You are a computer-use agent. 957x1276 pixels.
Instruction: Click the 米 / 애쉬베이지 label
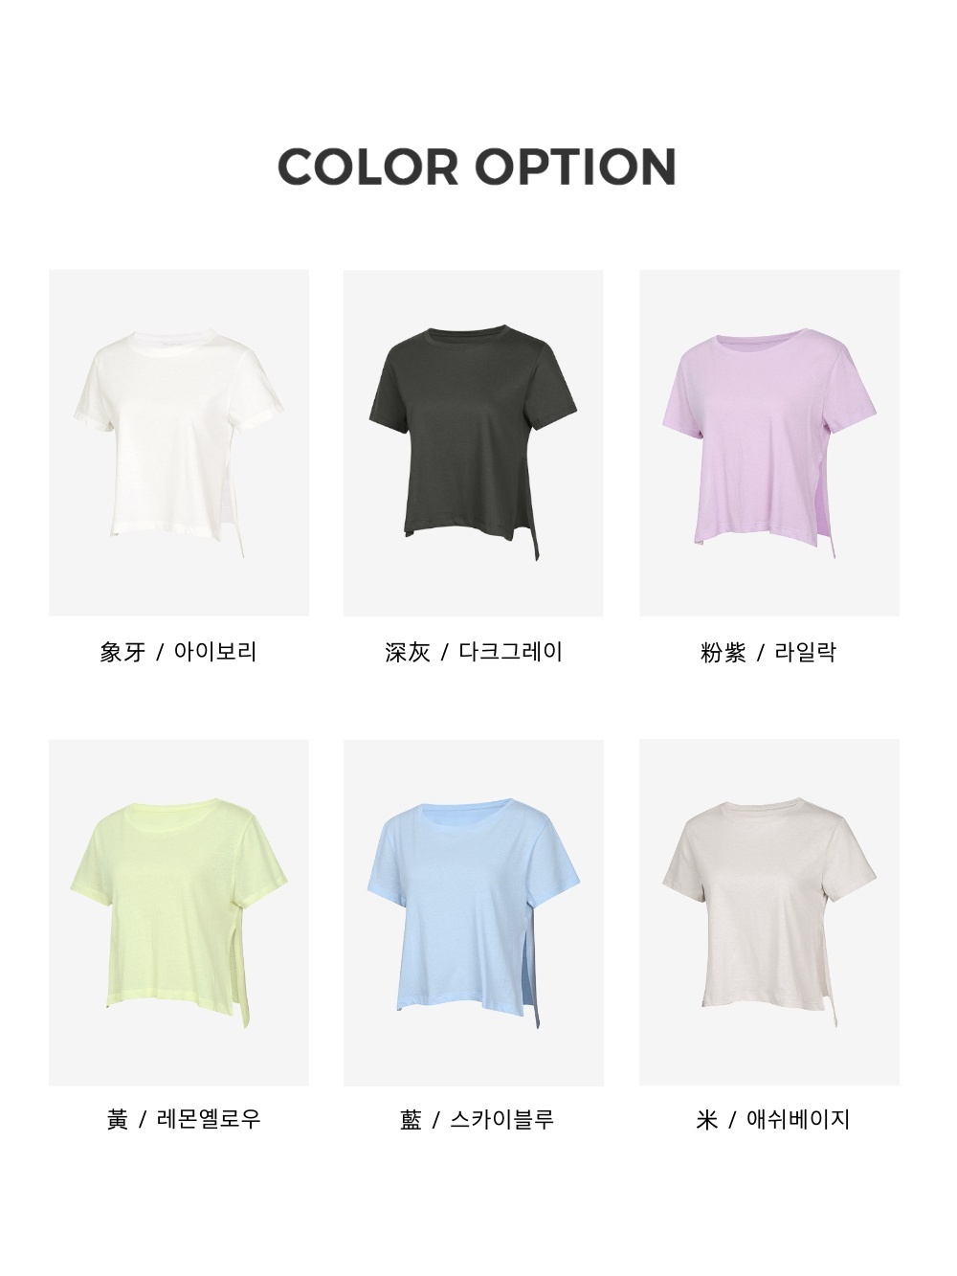[773, 1119]
